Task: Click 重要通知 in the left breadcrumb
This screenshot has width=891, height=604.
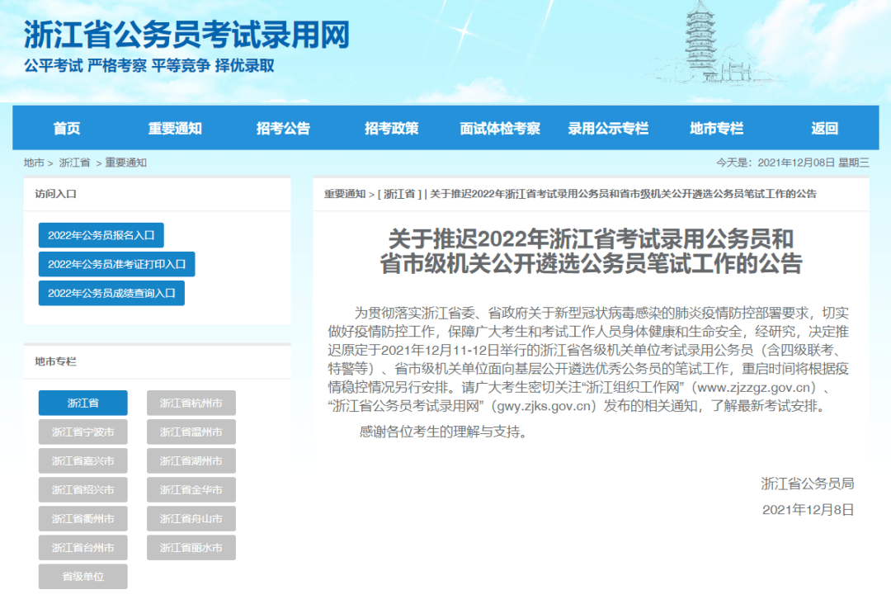Action: 125,163
